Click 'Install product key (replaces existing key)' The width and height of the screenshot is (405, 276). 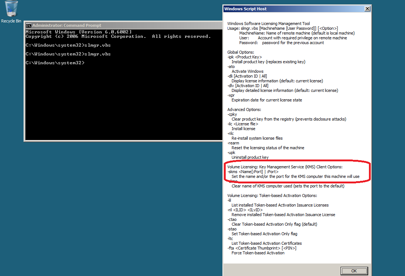pos(268,62)
